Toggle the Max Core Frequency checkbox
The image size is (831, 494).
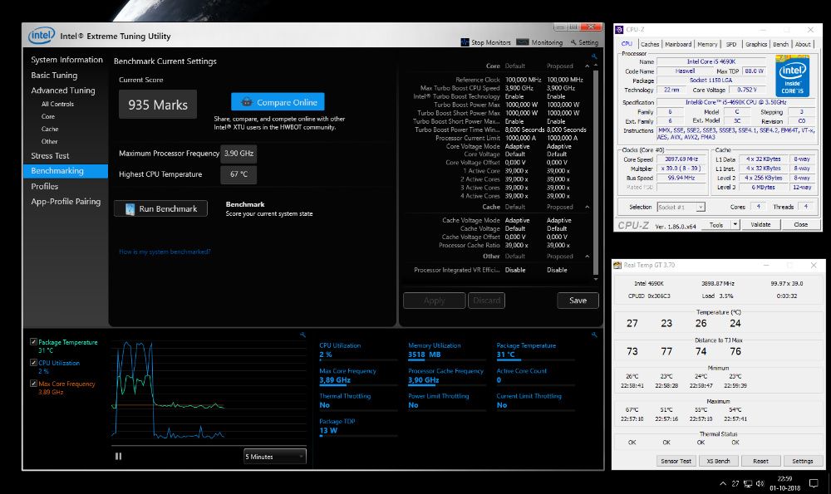(33, 384)
